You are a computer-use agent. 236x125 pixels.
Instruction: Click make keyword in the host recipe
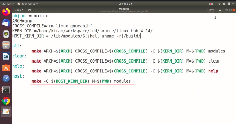37,81
